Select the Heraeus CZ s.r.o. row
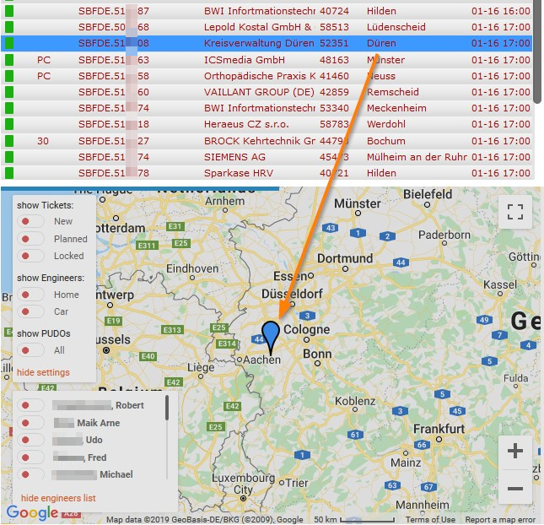Screen dimensions: 544x525 coord(267,124)
